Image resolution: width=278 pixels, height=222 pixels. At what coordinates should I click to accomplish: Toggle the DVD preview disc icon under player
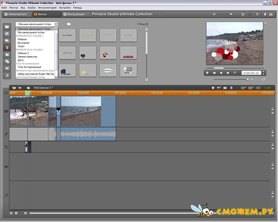click(x=263, y=79)
